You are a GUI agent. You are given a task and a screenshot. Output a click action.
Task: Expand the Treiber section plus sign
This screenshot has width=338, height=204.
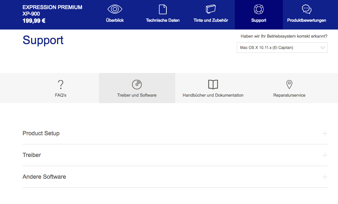(325, 155)
